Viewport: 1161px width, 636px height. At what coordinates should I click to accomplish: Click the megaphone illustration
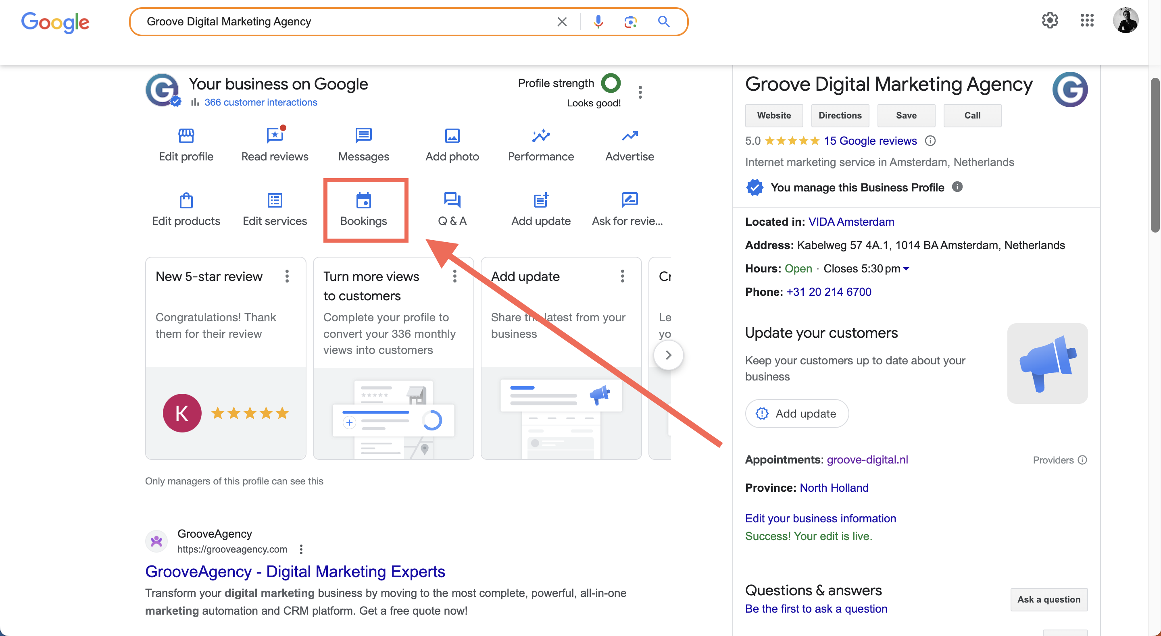click(x=1047, y=364)
